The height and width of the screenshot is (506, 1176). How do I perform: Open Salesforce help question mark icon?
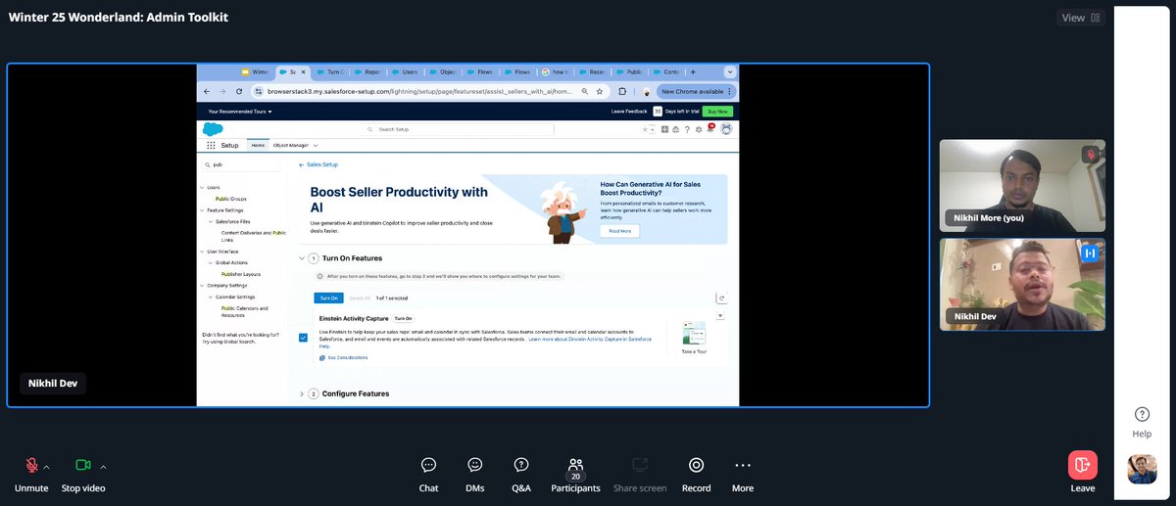click(x=687, y=129)
